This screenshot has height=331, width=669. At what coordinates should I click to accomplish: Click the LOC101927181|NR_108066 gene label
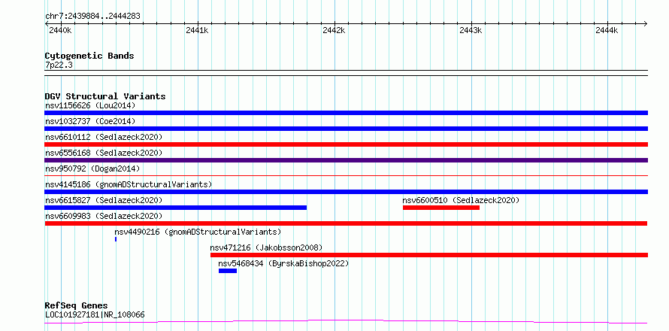(95, 314)
